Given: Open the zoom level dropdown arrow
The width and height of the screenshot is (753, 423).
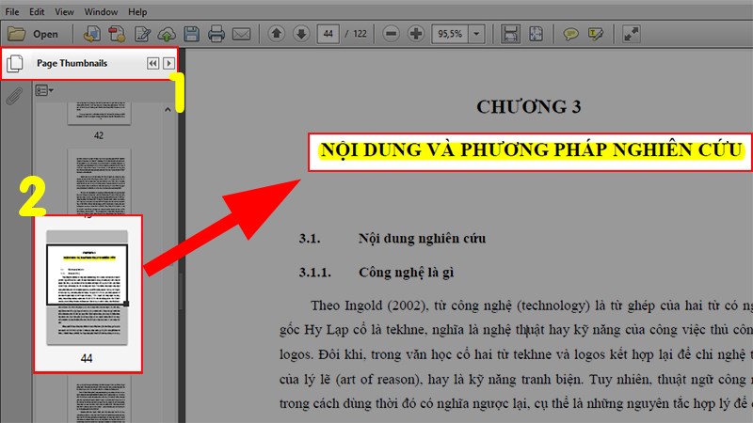Looking at the screenshot, I should point(476,34).
